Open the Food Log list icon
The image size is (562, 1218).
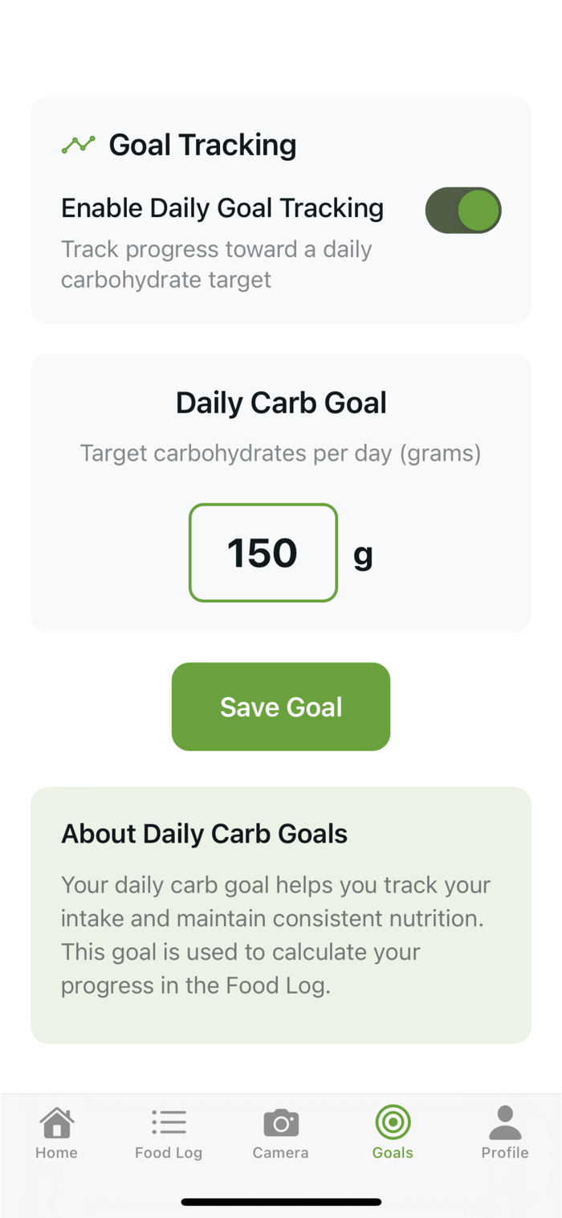(x=169, y=1122)
